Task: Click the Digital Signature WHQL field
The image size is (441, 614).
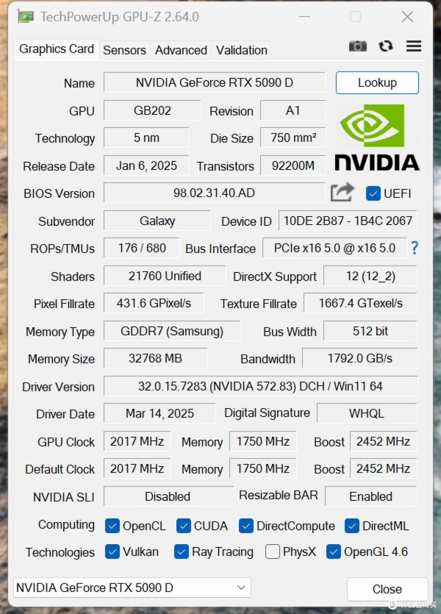Action: tap(367, 413)
